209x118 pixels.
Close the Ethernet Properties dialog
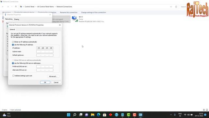[50, 14]
